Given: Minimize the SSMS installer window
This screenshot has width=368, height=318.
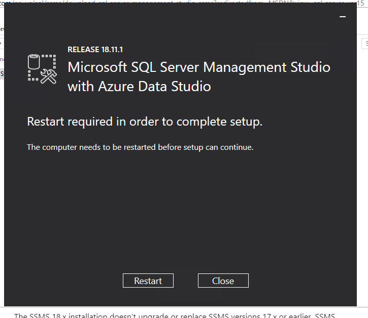Looking at the screenshot, I should click(343, 17).
